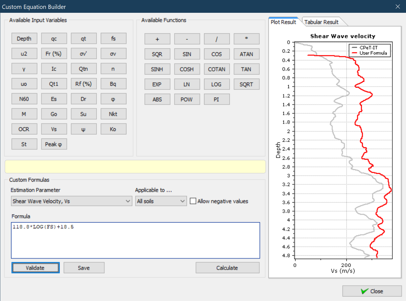Add the fs variable to formula
Image resolution: width=406 pixels, height=301 pixels.
click(x=113, y=39)
